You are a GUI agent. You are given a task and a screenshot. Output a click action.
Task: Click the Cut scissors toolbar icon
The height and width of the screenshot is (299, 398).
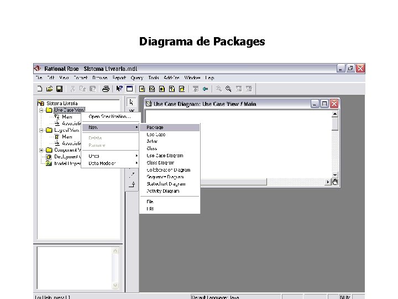[x=73, y=89]
